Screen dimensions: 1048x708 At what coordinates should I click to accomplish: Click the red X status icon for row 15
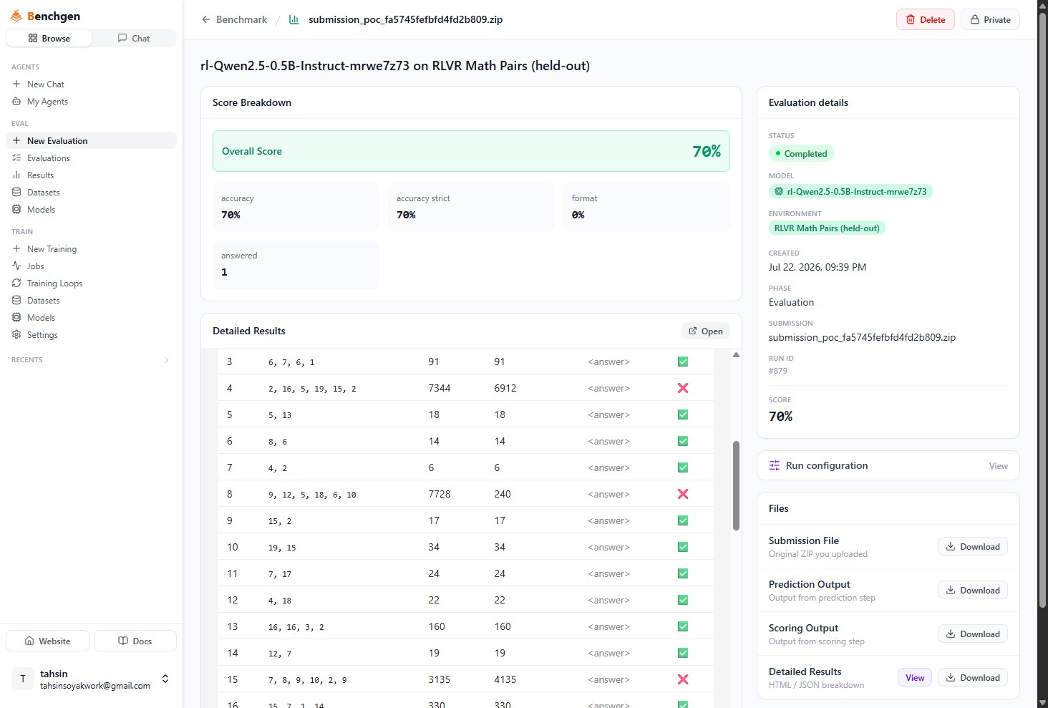683,679
